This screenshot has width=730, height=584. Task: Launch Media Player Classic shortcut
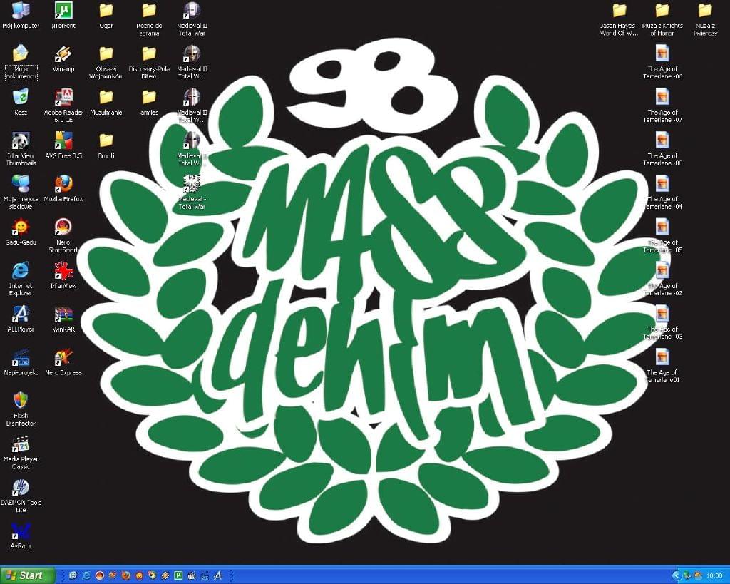pyautogui.click(x=21, y=444)
